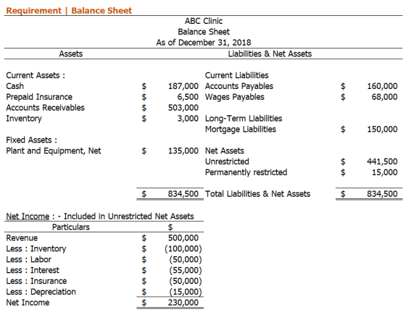
Task: Select the 'Assets' column header
Action: tap(71, 54)
